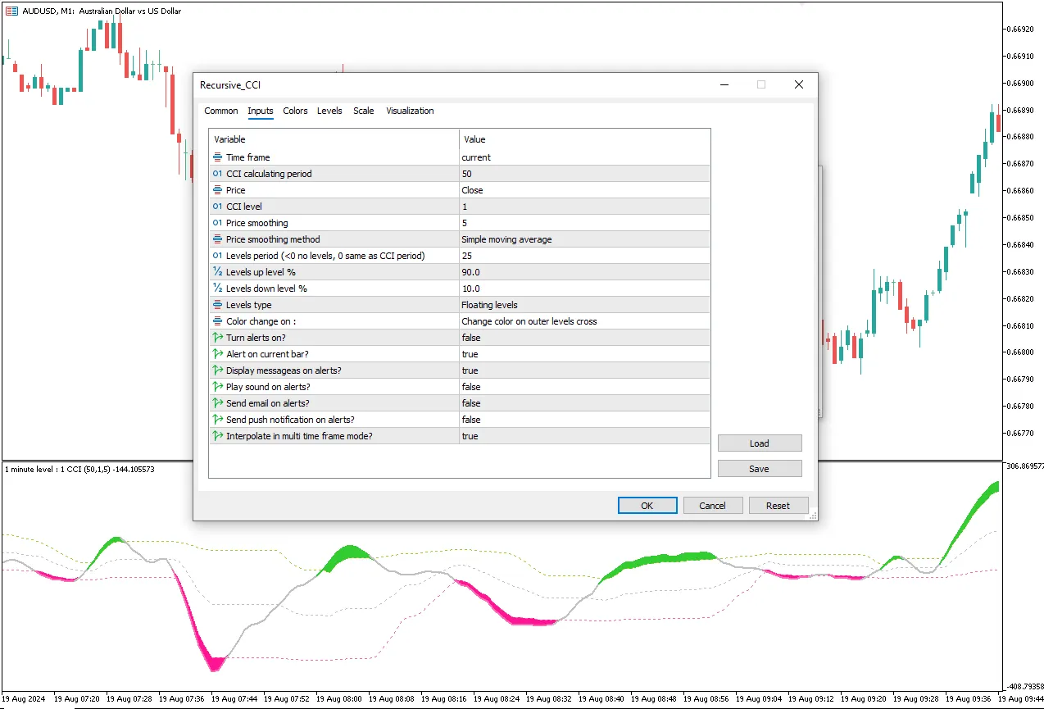Switch to the Visualization tab
The width and height of the screenshot is (1044, 709).
(410, 111)
